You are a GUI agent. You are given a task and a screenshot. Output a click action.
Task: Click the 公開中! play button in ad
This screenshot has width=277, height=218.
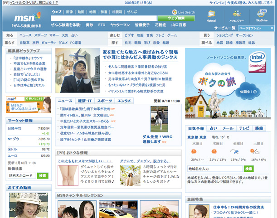[248, 92]
